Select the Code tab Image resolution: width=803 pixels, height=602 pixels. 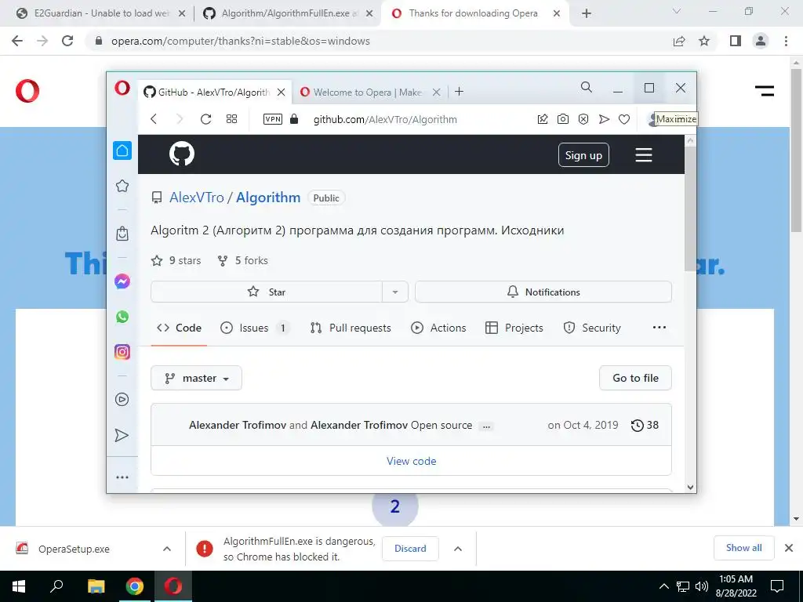pyautogui.click(x=179, y=328)
